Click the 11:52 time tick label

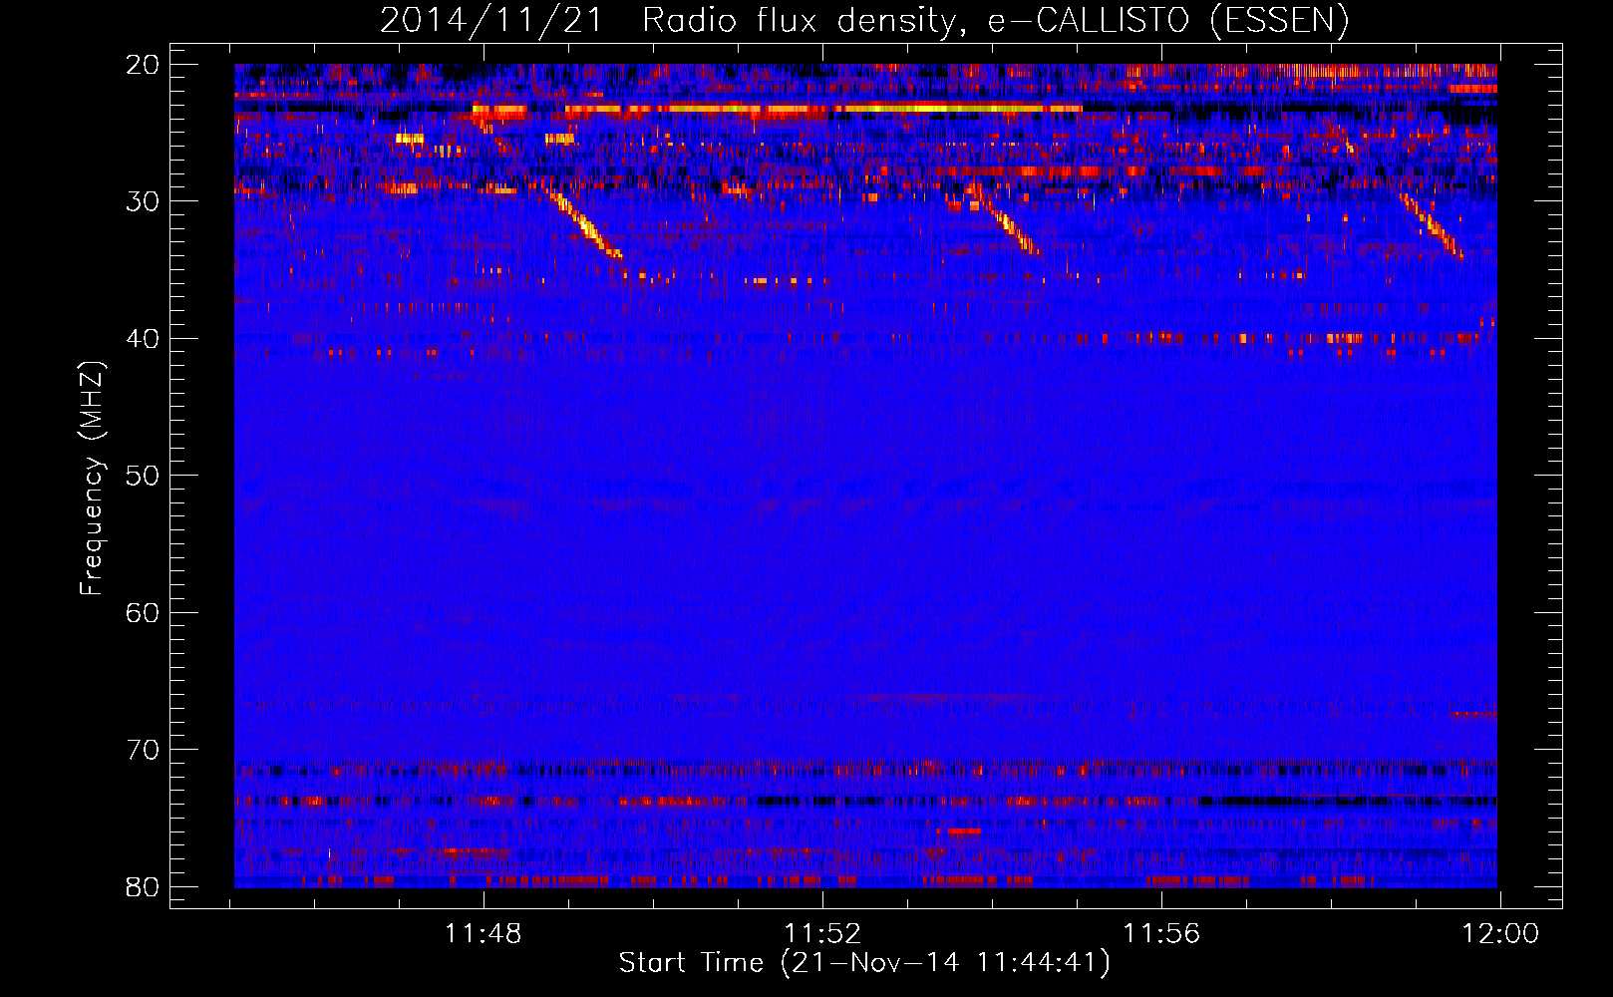(822, 934)
